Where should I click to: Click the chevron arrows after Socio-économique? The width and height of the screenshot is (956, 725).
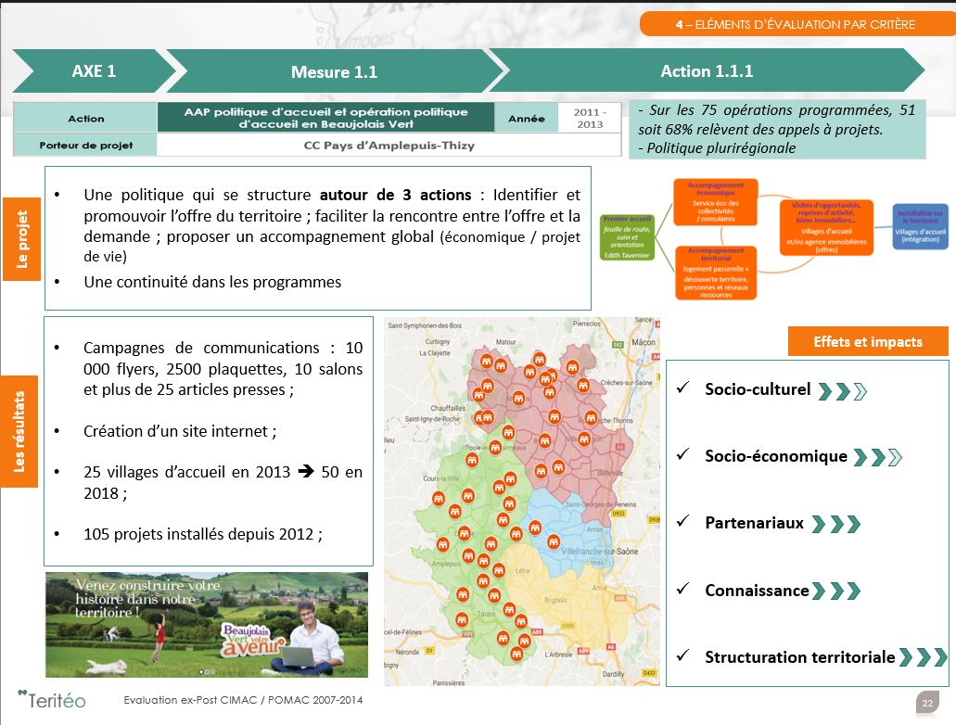pyautogui.click(x=877, y=457)
